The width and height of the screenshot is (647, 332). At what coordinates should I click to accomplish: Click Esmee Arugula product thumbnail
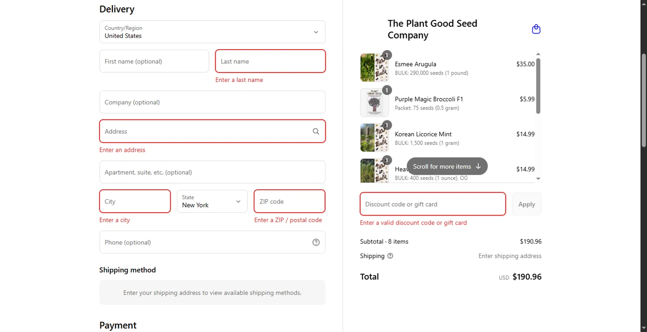tap(374, 68)
